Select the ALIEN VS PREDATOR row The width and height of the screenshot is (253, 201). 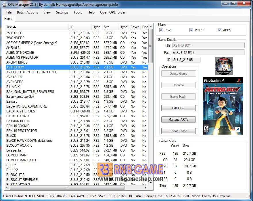click(x=77, y=57)
